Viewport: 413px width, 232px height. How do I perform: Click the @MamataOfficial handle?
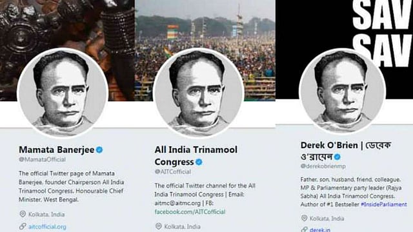(x=42, y=159)
